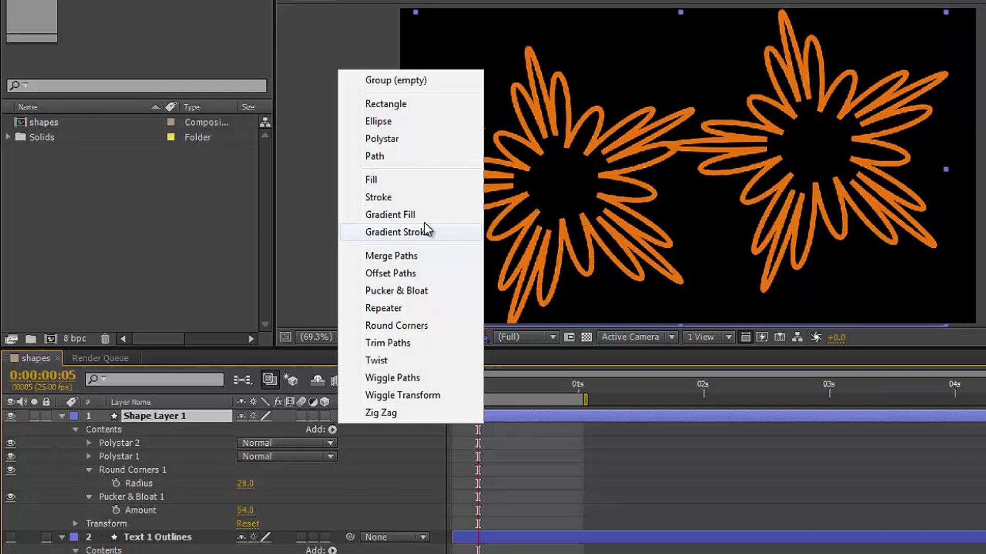Open Polystar 2 blend mode dropdown
Image resolution: width=986 pixels, height=554 pixels.
(x=287, y=443)
